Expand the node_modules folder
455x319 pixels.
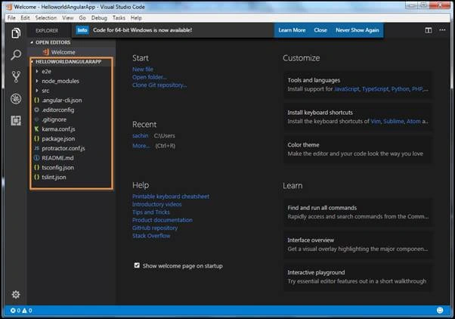pos(37,81)
